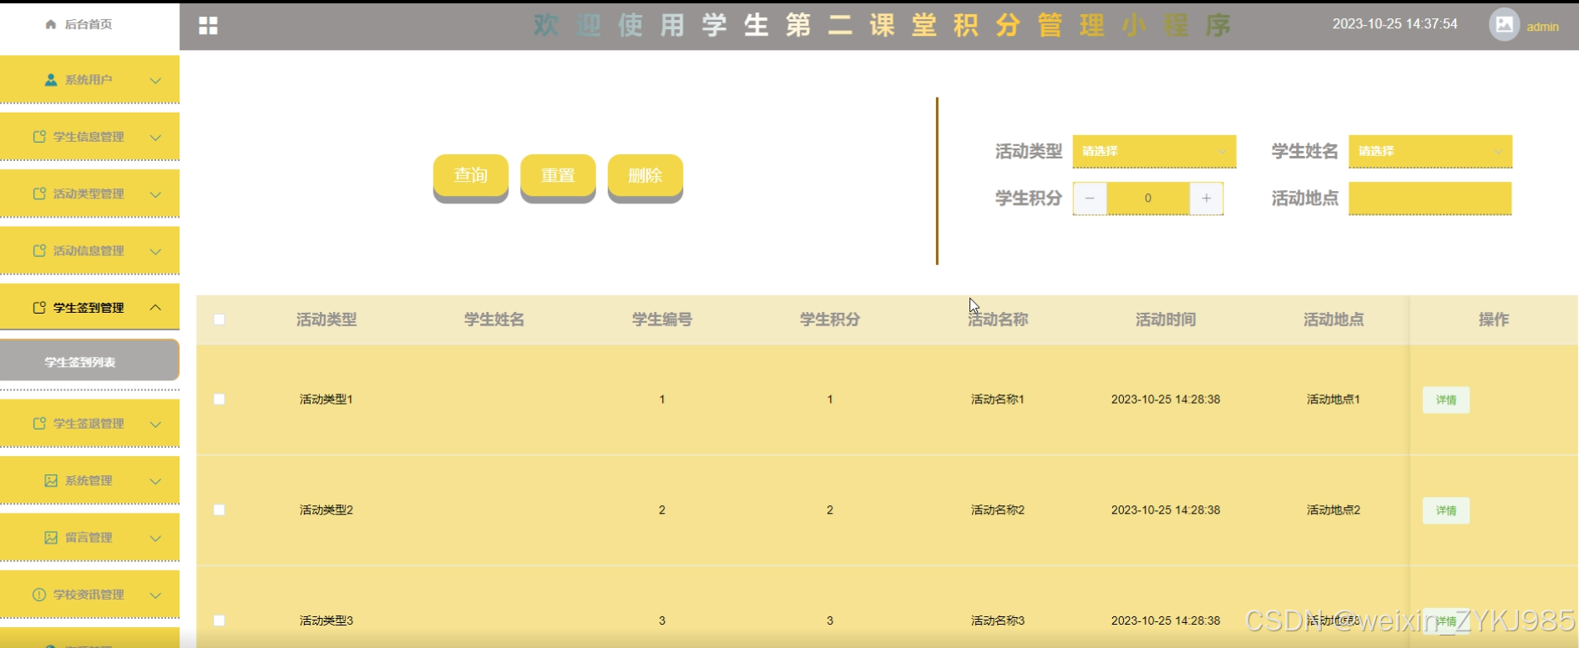Viewport: 1579px width, 648px height.
Task: Click the picture icon beside 系统管理
Action: point(51,481)
